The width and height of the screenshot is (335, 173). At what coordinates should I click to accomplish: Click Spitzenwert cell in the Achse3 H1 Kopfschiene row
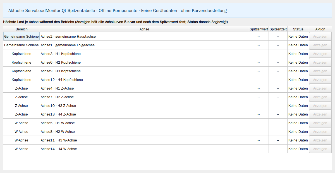[259, 54]
